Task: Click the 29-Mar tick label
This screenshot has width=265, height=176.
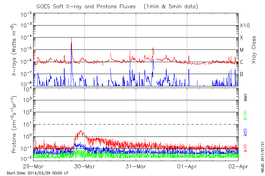Action: tap(34, 167)
